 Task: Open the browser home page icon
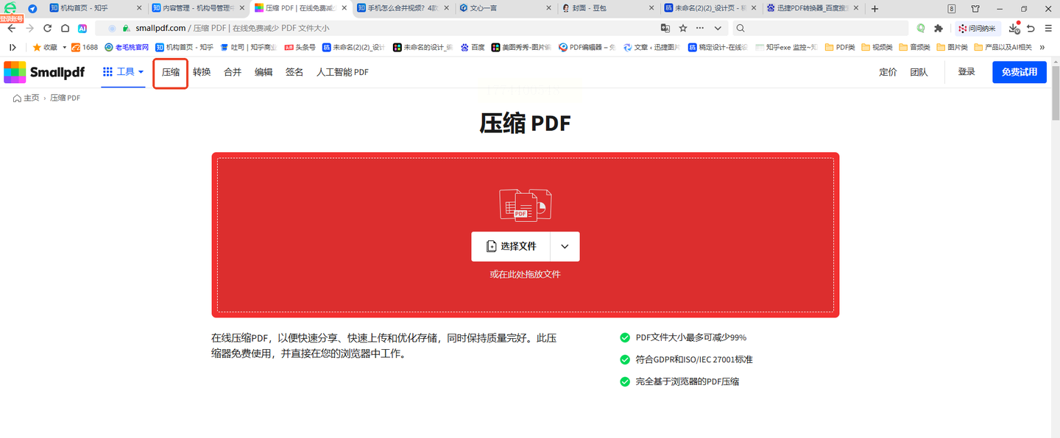coord(65,28)
